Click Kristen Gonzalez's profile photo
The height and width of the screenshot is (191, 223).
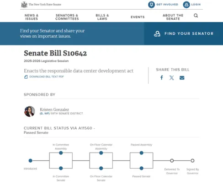[30, 111]
